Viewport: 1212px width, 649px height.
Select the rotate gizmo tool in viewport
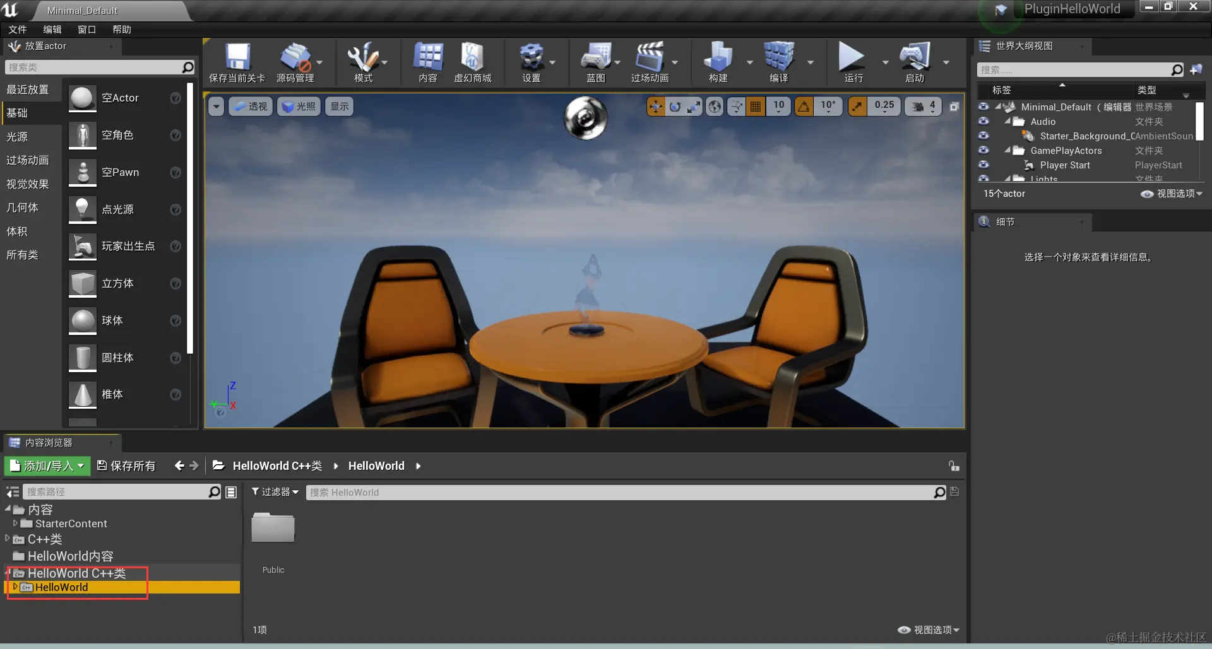(675, 107)
